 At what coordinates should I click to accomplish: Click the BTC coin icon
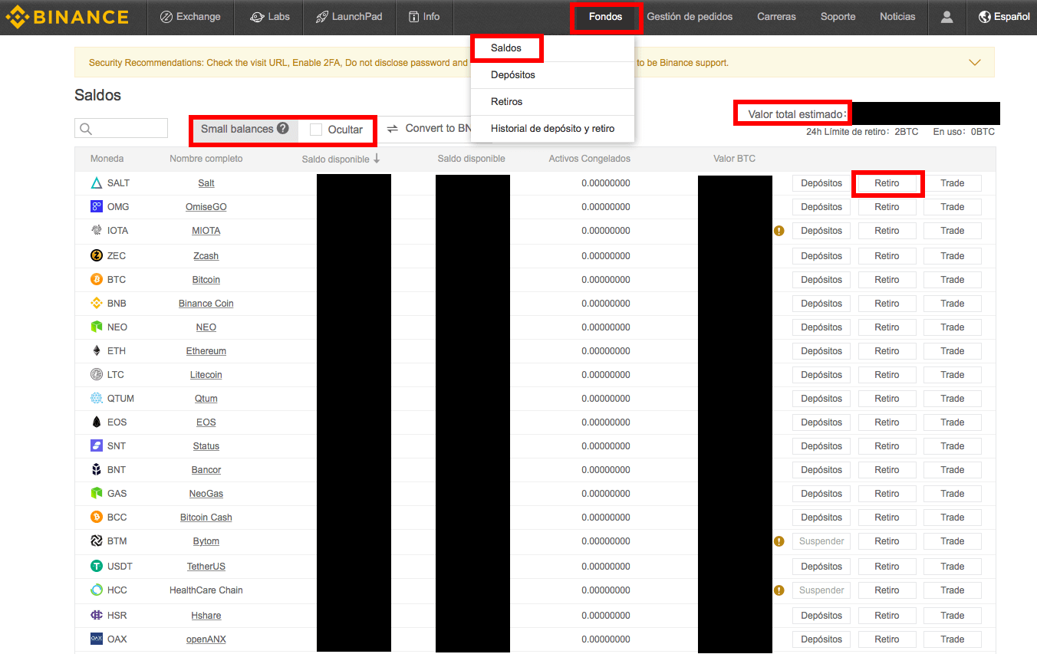pyautogui.click(x=97, y=280)
